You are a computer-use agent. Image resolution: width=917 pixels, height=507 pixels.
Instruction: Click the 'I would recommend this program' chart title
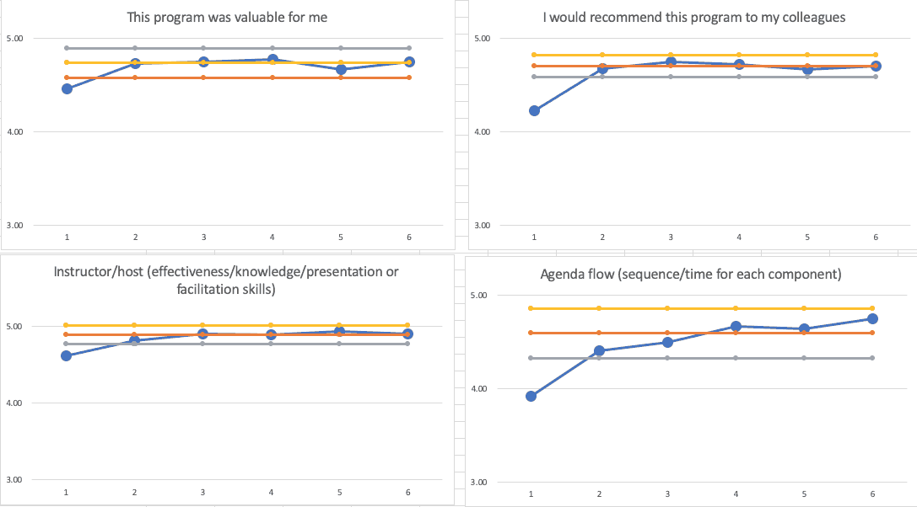[696, 17]
